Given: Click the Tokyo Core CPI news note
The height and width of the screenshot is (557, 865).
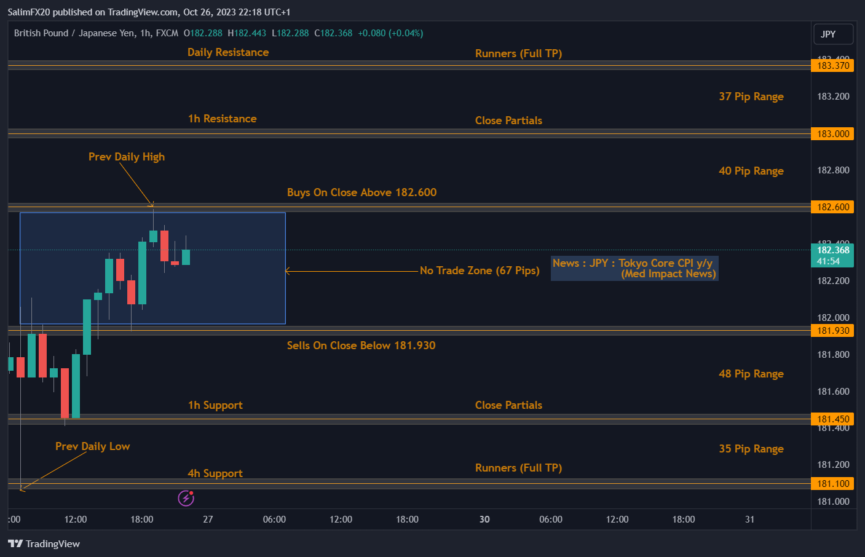Looking at the screenshot, I should [x=633, y=269].
